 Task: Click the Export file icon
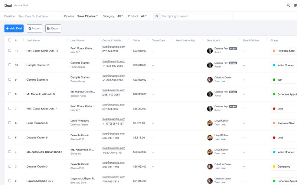tap(49, 28)
